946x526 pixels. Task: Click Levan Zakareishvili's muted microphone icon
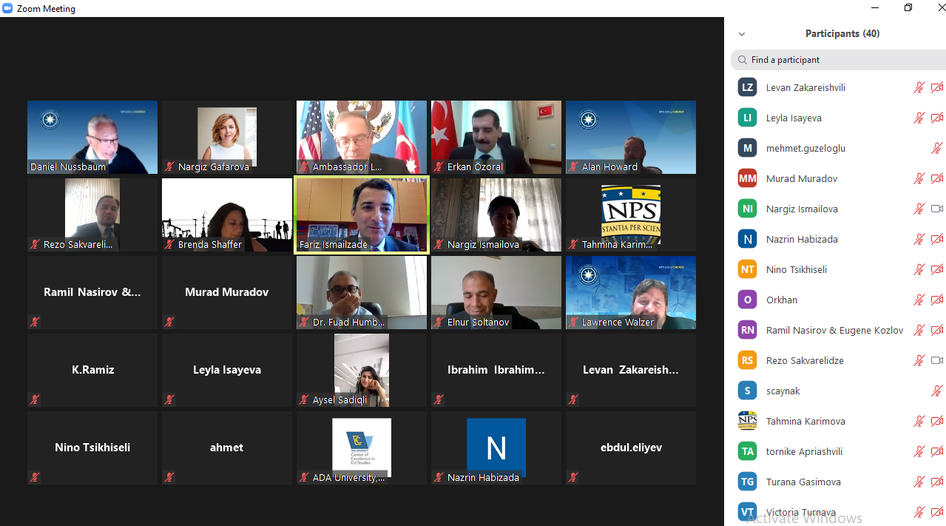pos(919,87)
